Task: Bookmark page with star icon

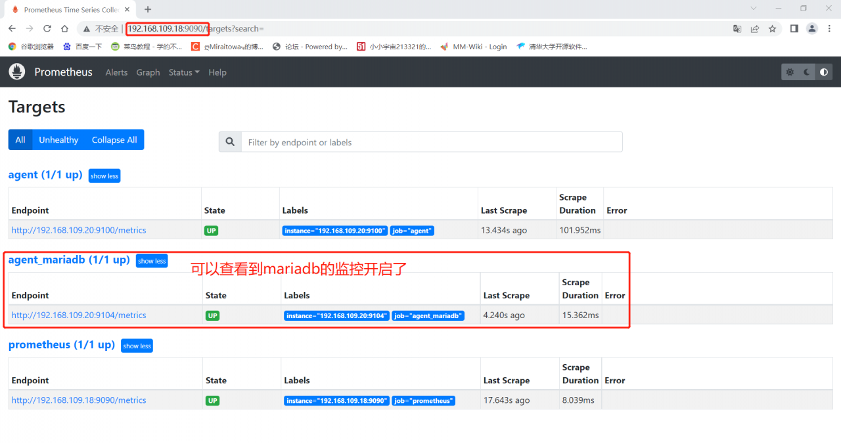Action: point(773,29)
